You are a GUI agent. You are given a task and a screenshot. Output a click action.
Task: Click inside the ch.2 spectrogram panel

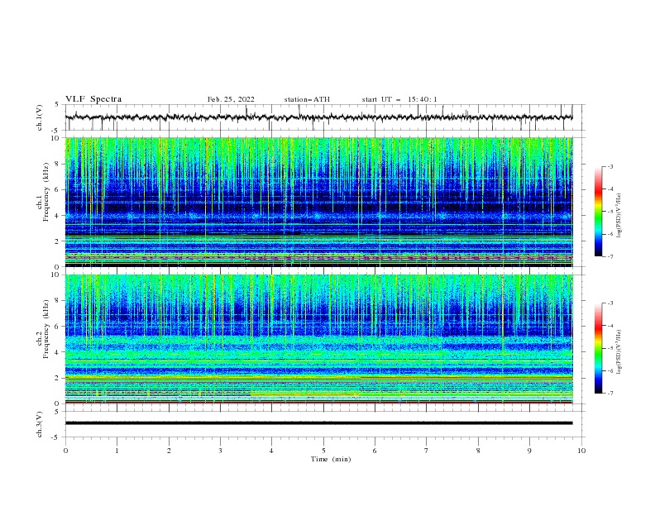click(x=319, y=339)
